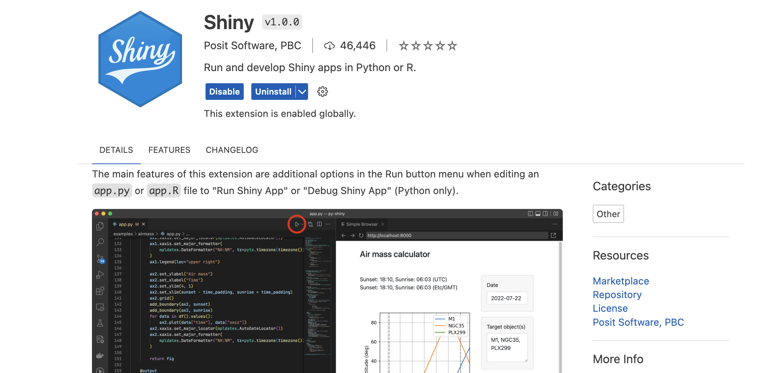This screenshot has width=763, height=373.
Task: Open the gear settings menu for Shiny
Action: click(322, 92)
